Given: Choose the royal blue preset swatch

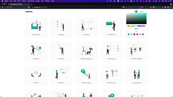Looking at the screenshot, I should coord(137,34).
